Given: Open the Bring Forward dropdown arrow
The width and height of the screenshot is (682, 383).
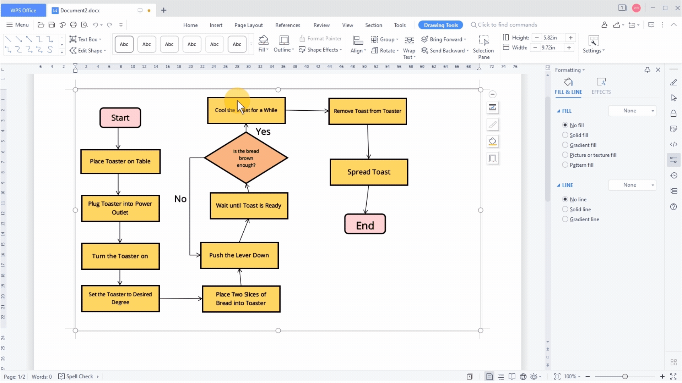Looking at the screenshot, I should point(465,39).
